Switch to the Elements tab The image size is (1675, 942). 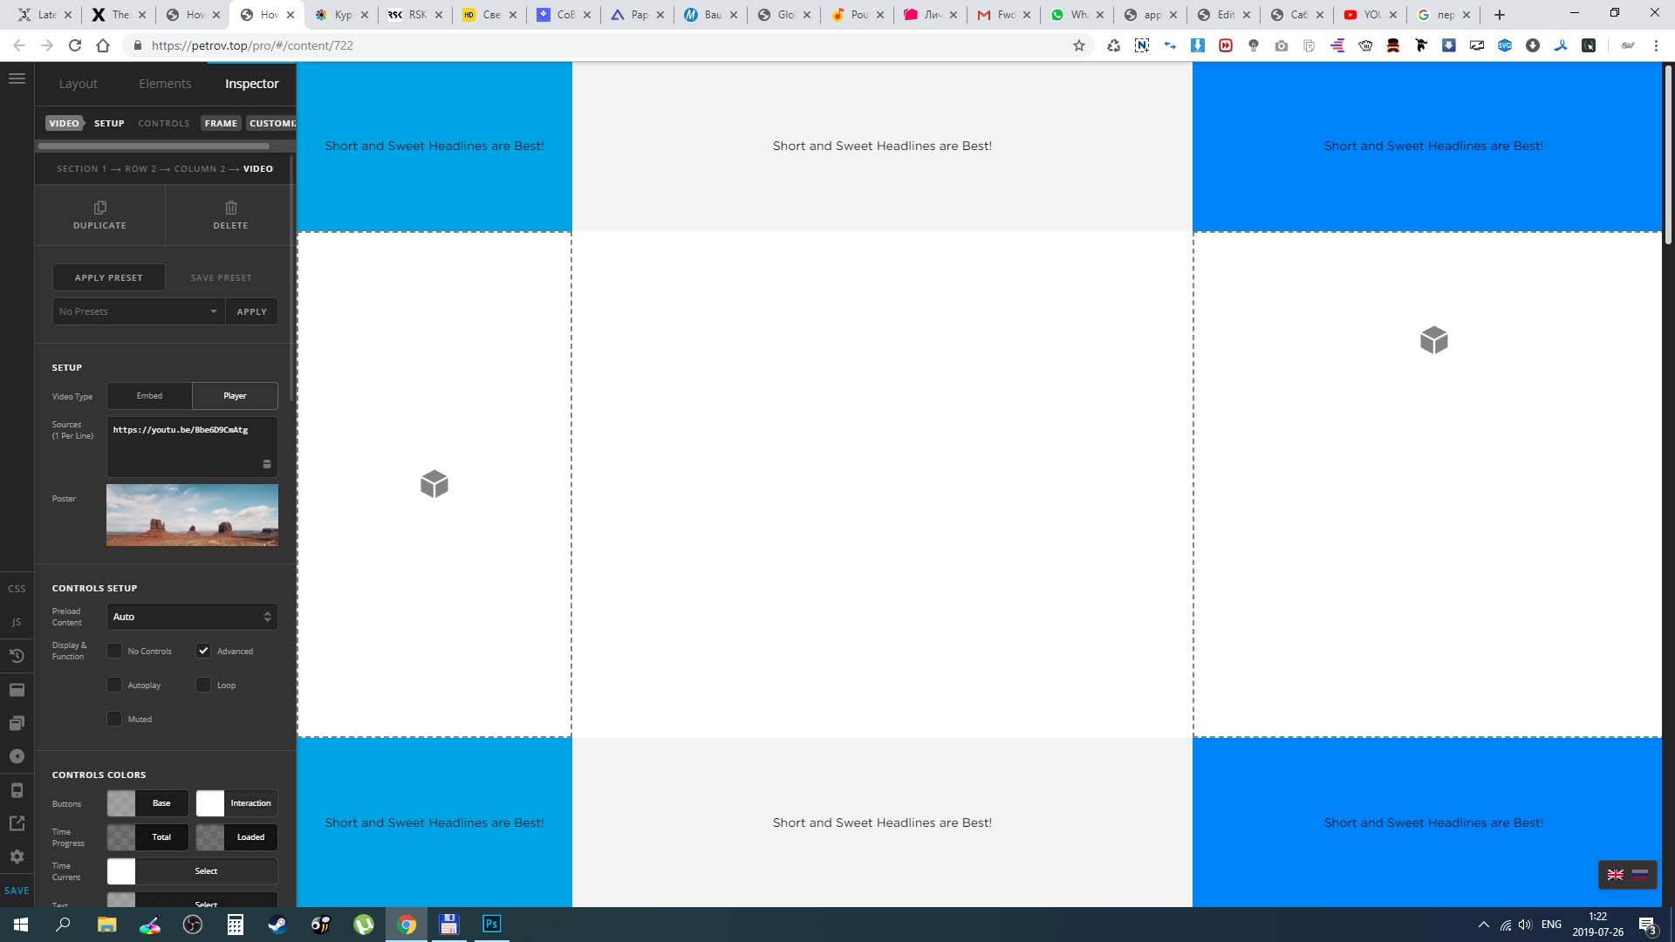click(x=165, y=84)
